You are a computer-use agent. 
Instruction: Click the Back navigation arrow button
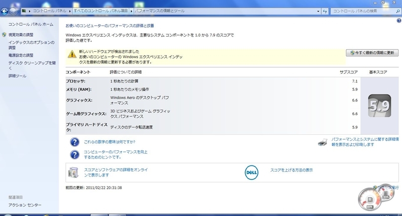[4, 11]
